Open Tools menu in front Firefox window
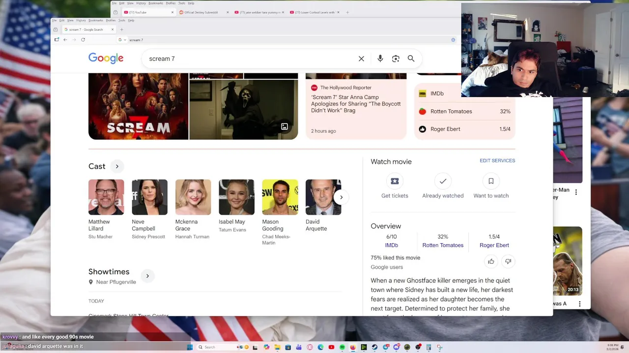 [122, 21]
